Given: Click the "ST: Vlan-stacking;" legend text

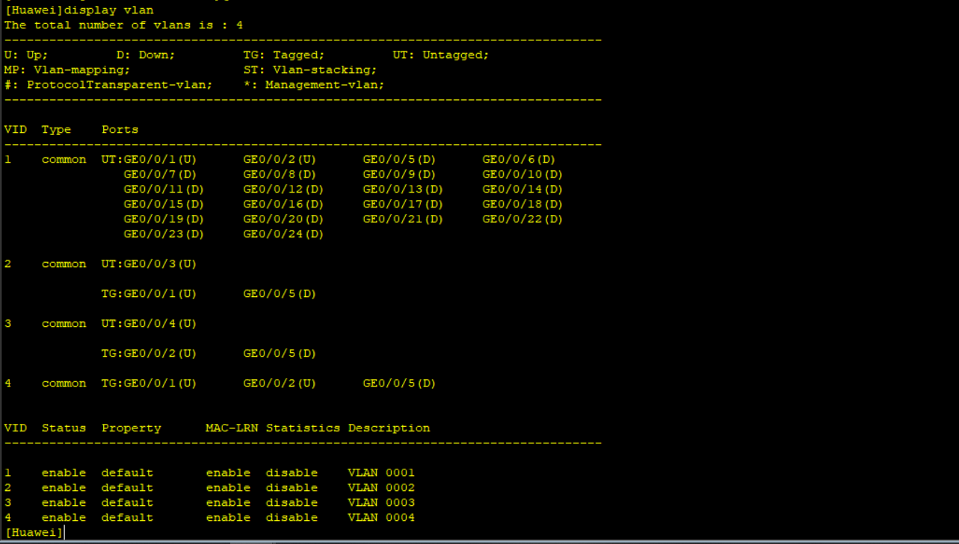Looking at the screenshot, I should click(310, 69).
